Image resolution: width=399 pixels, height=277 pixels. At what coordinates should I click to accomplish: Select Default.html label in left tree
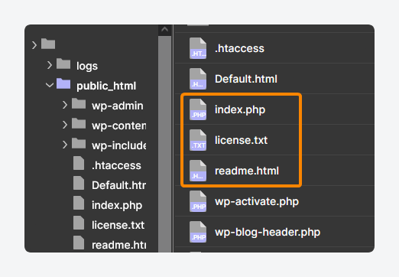(119, 185)
